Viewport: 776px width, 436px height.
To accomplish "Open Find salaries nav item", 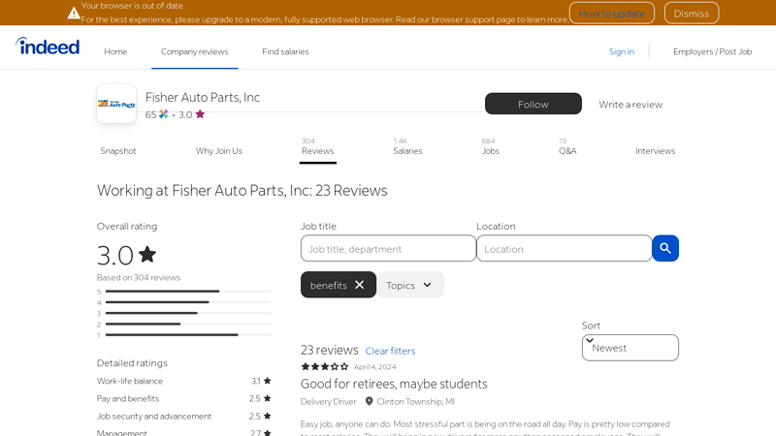I will pos(285,51).
